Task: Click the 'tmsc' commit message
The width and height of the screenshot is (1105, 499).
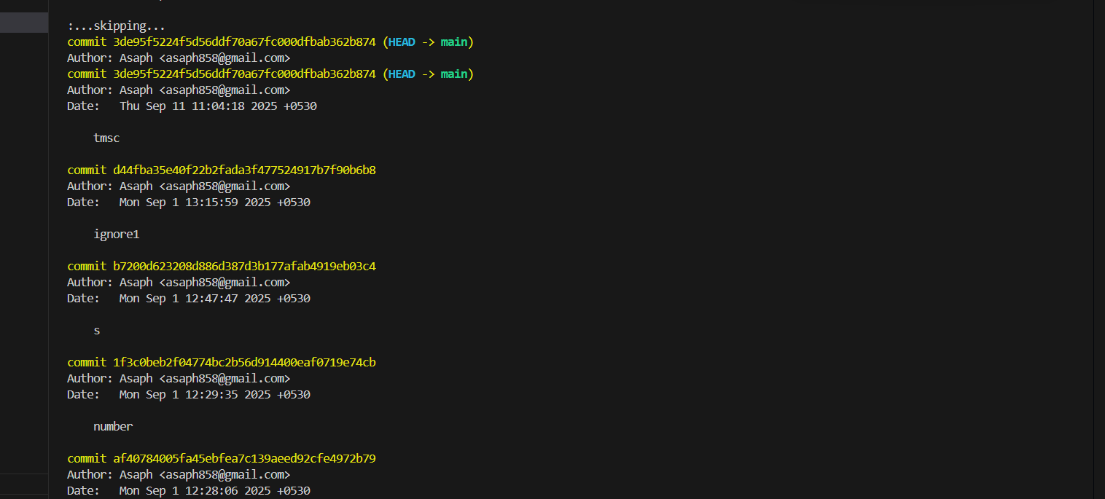Action: [106, 138]
